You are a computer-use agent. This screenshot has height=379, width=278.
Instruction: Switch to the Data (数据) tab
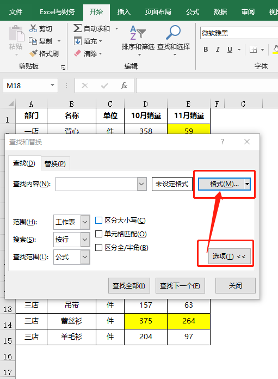[220, 11]
